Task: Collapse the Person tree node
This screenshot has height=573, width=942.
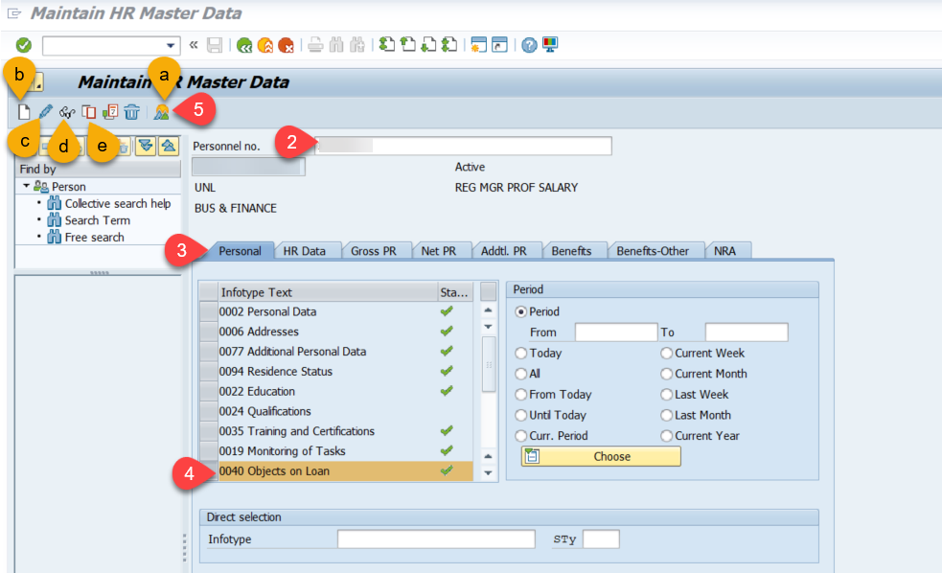Action: click(26, 186)
